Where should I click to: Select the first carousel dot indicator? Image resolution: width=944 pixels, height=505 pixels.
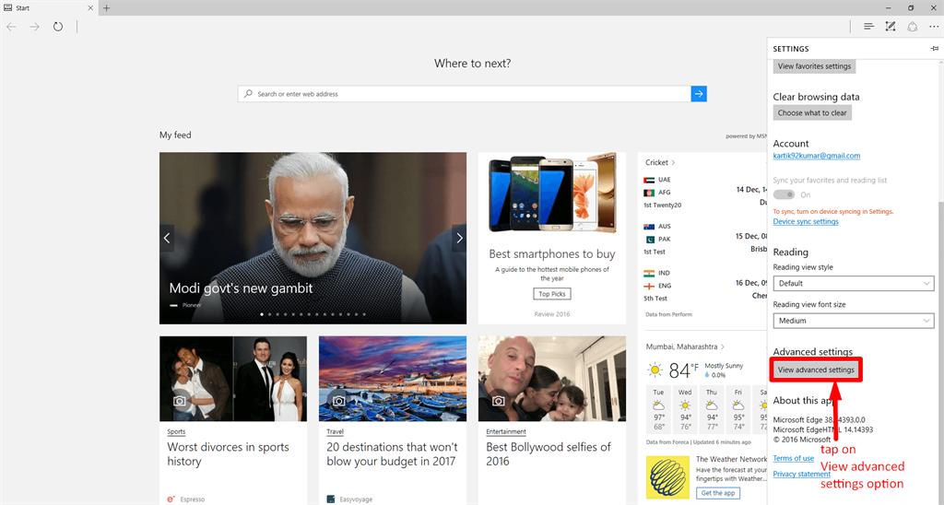261,314
